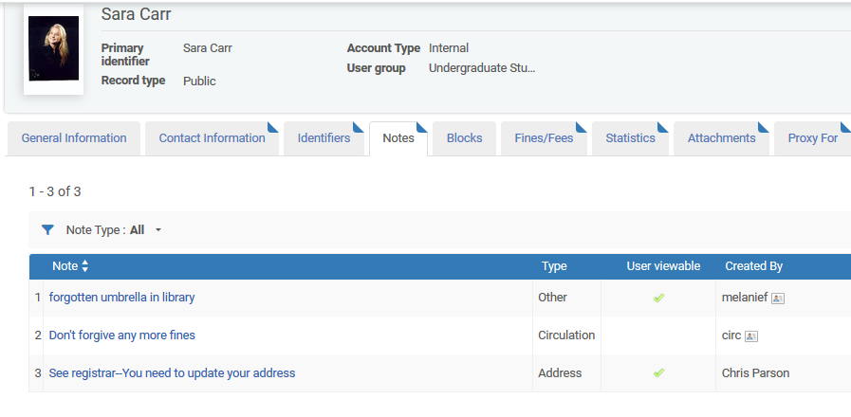Viewport: 851px width, 417px height.
Task: Click Sara Carr's profile photo
Action: pyautogui.click(x=53, y=47)
